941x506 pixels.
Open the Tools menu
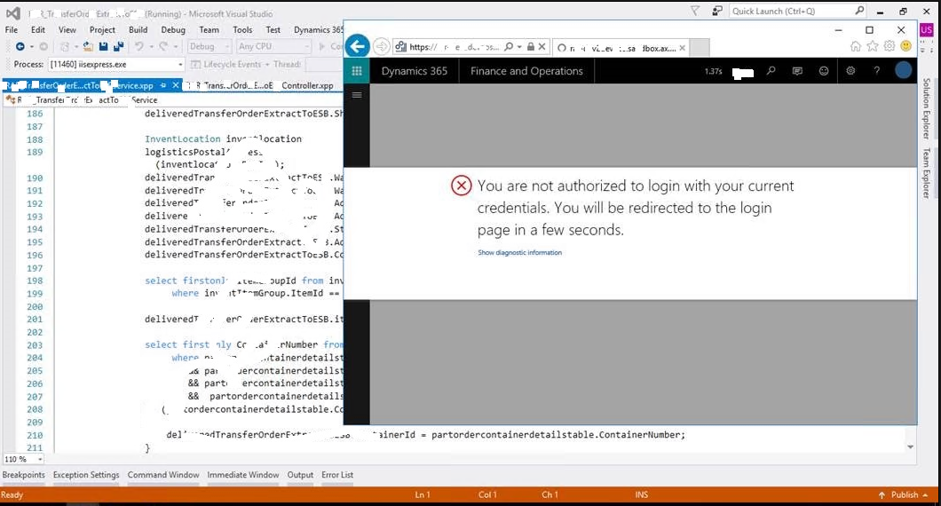[242, 29]
